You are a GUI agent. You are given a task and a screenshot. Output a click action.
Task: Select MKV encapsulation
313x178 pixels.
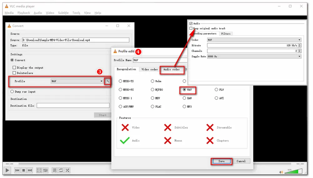point(152,98)
